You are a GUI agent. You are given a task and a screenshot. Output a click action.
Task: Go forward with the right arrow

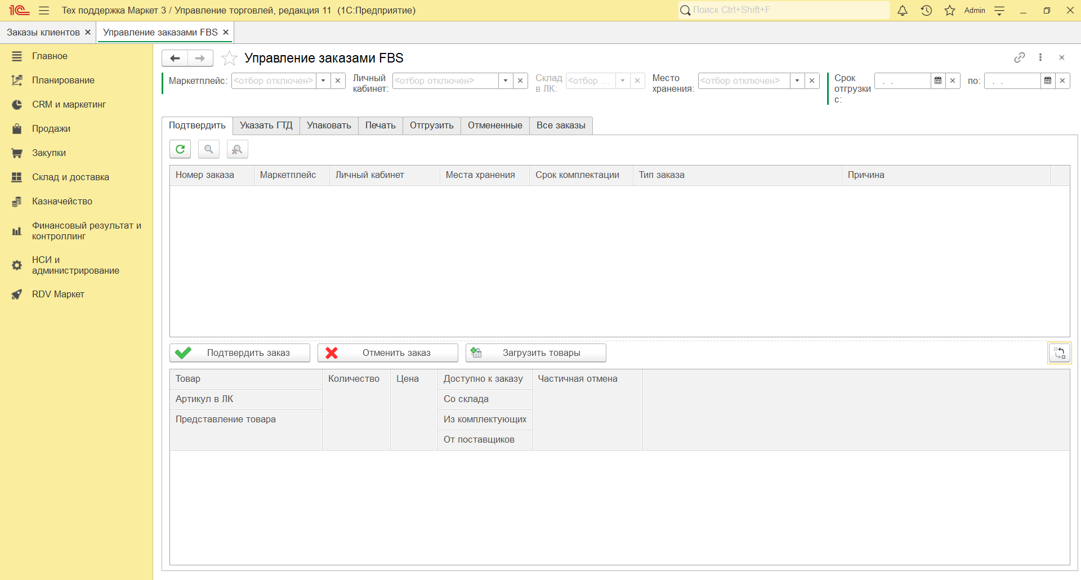pos(200,58)
